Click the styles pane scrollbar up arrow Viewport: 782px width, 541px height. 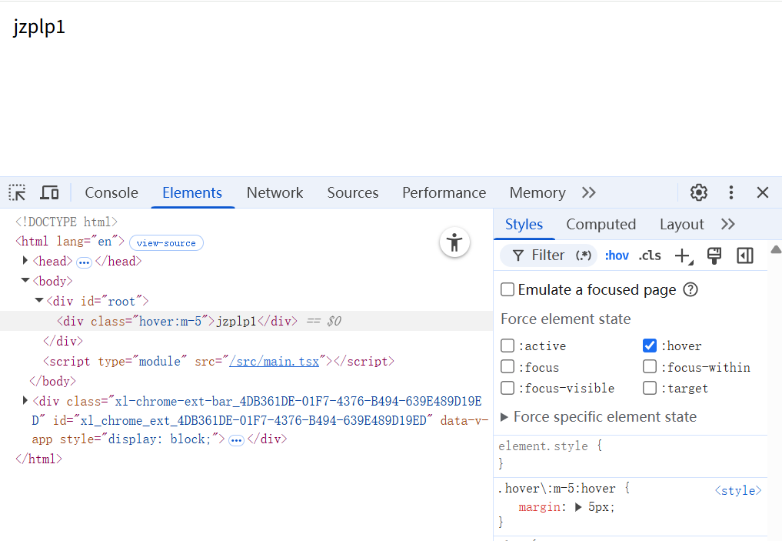pyautogui.click(x=776, y=249)
